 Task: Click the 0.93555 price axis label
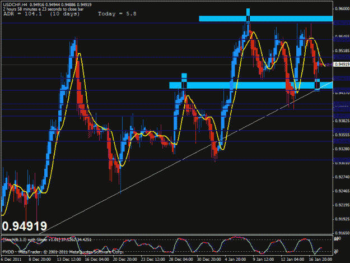342,135
